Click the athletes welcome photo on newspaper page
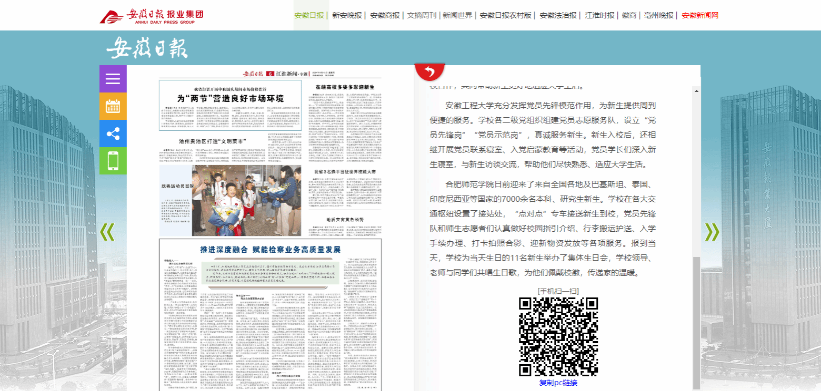821x391 pixels. pos(246,200)
